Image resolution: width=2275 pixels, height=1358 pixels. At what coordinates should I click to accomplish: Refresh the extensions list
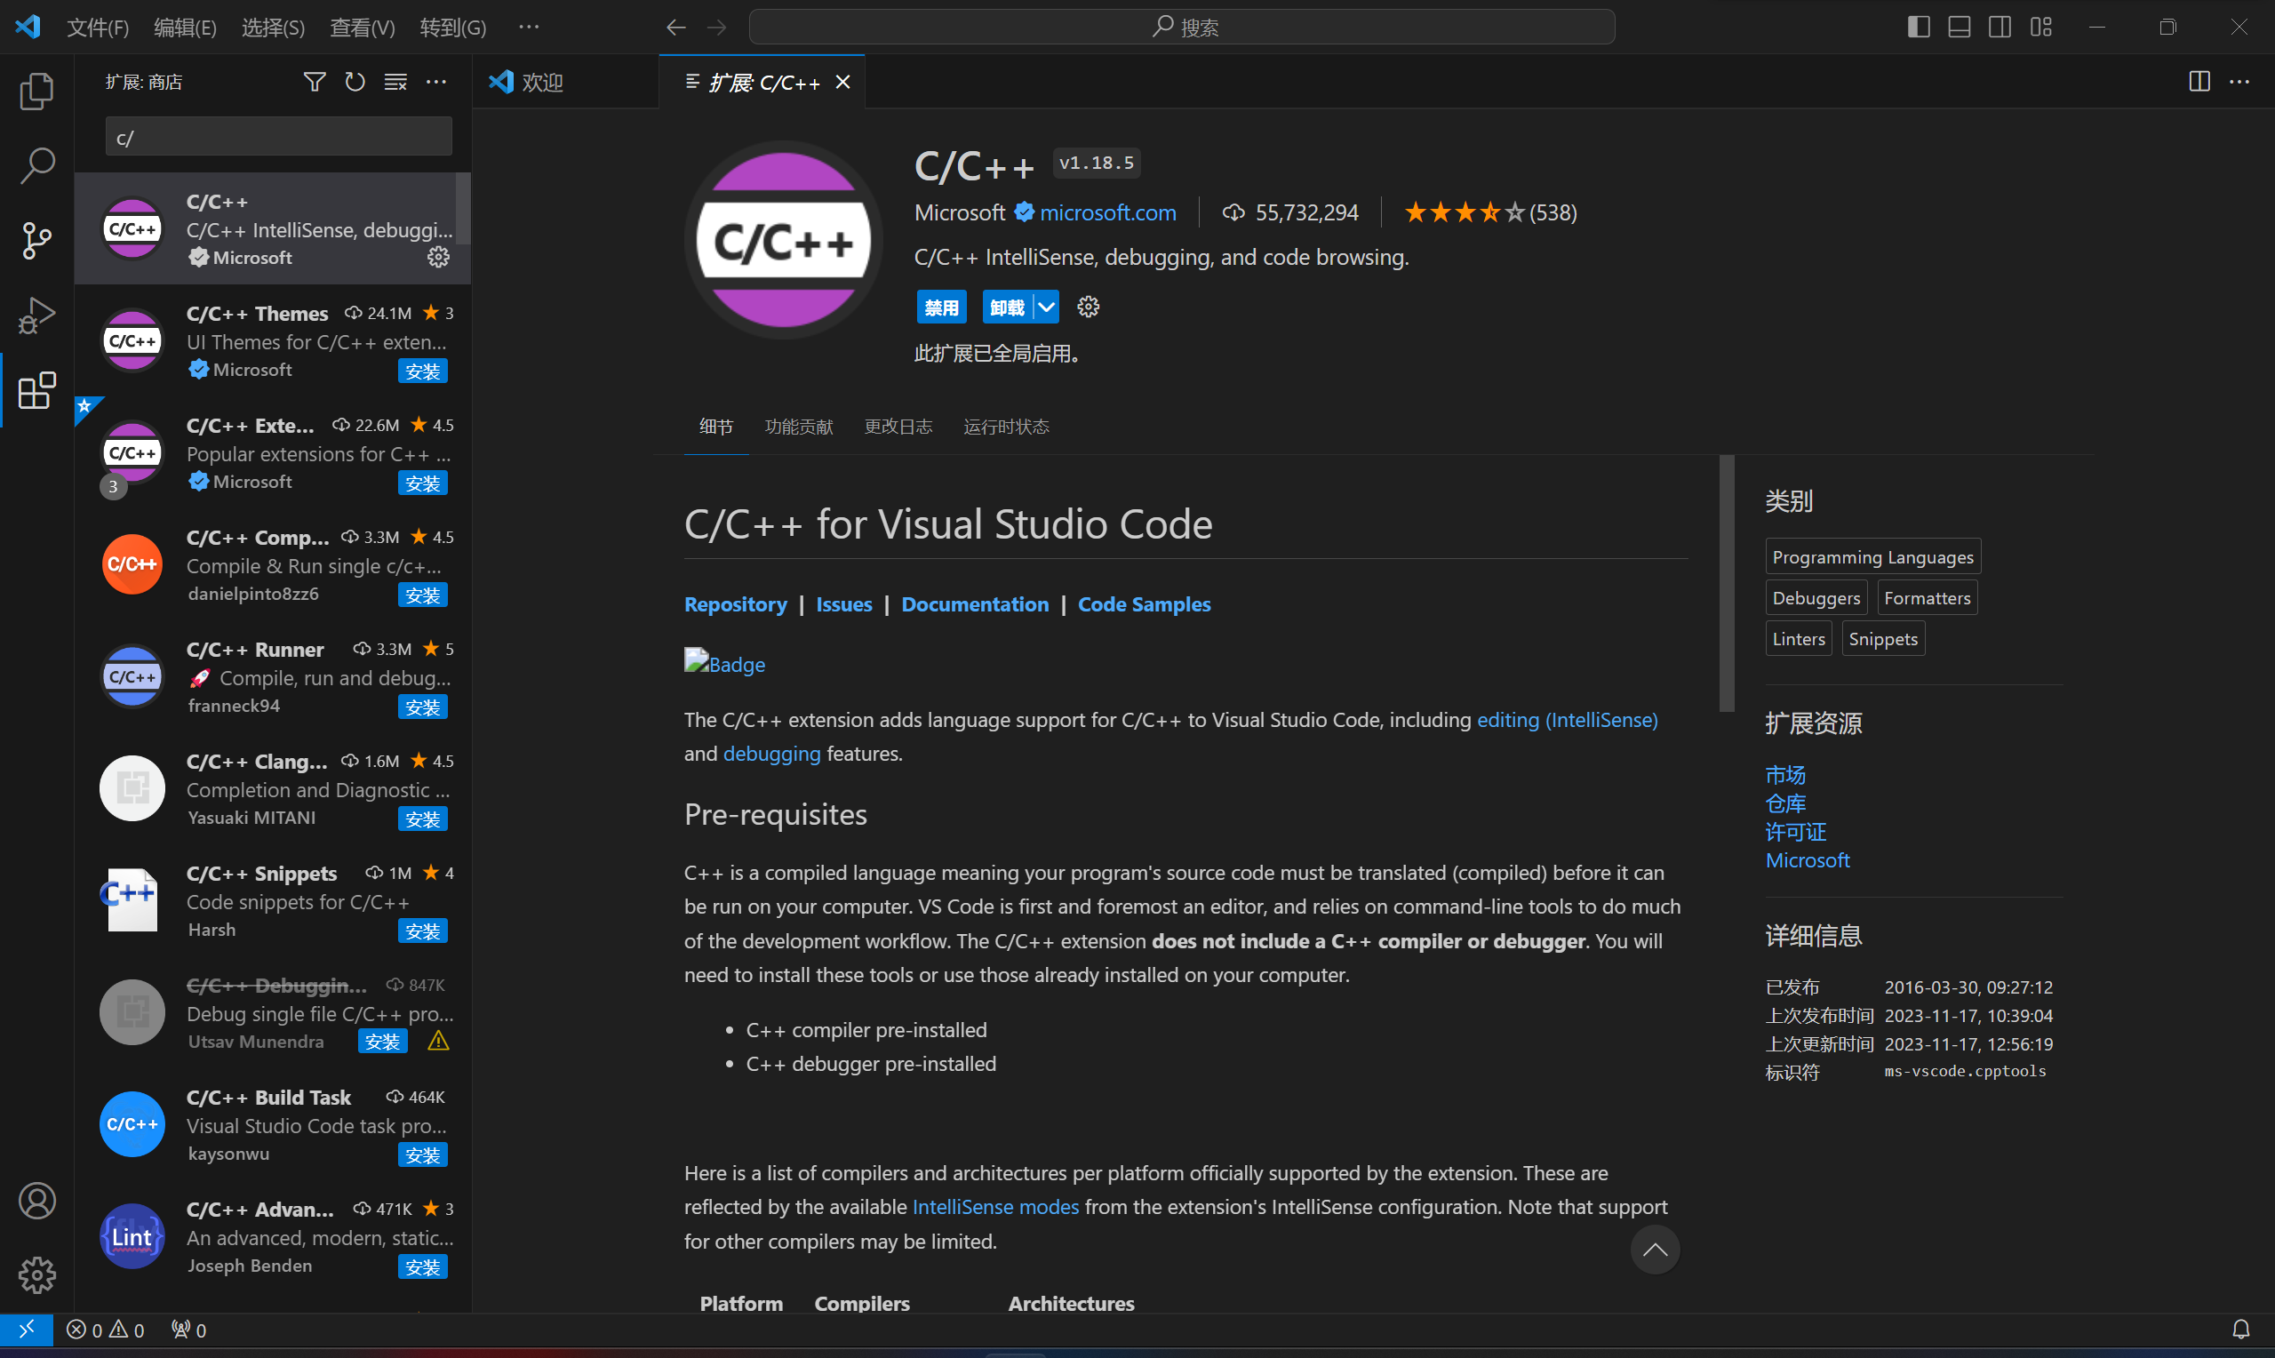point(355,83)
